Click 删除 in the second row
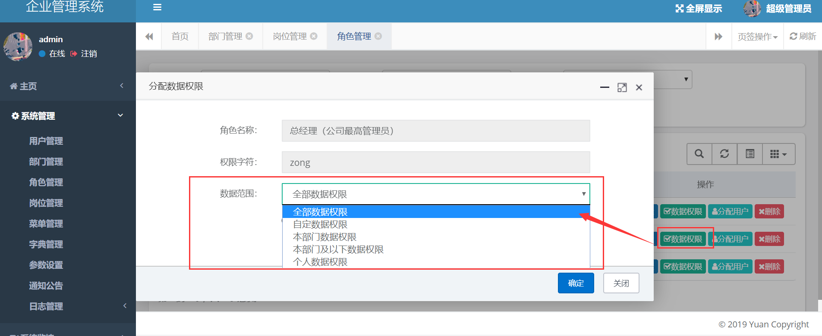The image size is (822, 336). tap(769, 239)
